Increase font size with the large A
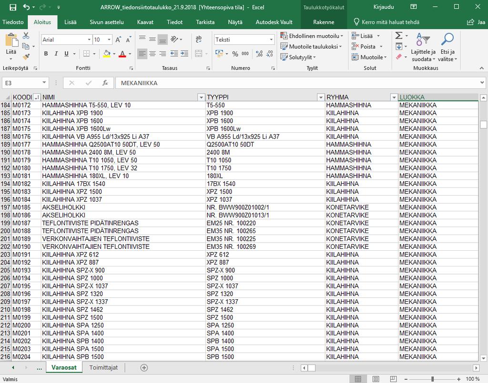488x383 pixels. (x=118, y=40)
